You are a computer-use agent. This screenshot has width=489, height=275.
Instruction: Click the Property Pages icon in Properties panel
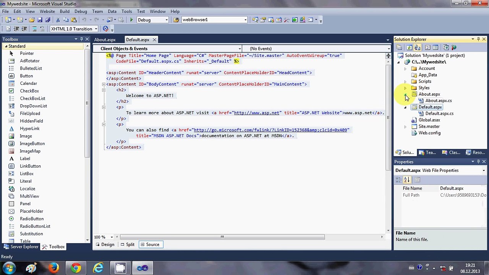pos(417,180)
